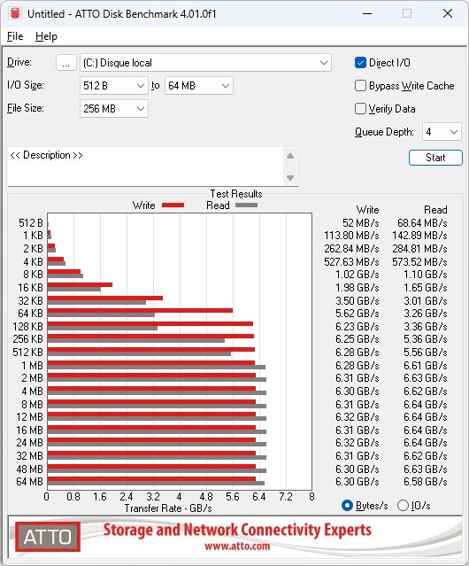
Task: Click the 6.58 GB/s read value
Action: click(426, 482)
